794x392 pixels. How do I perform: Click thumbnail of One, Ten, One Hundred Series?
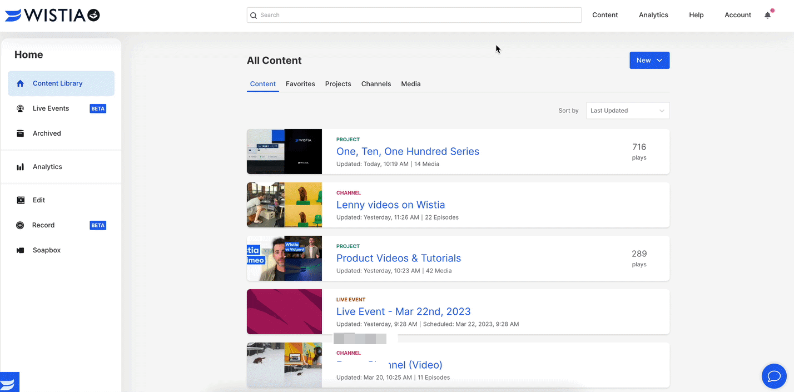pyautogui.click(x=284, y=151)
